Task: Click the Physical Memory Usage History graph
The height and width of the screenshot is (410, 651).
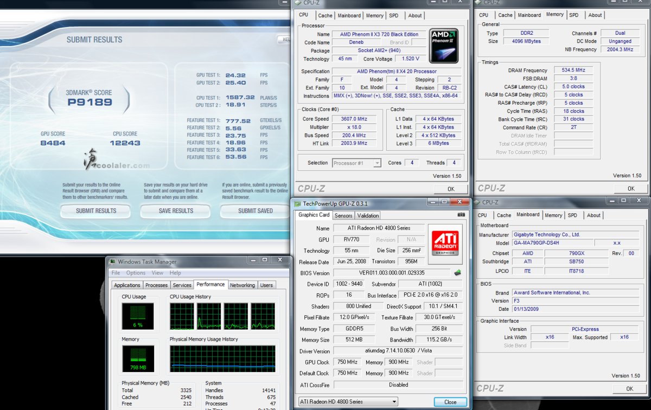Action: click(x=222, y=358)
